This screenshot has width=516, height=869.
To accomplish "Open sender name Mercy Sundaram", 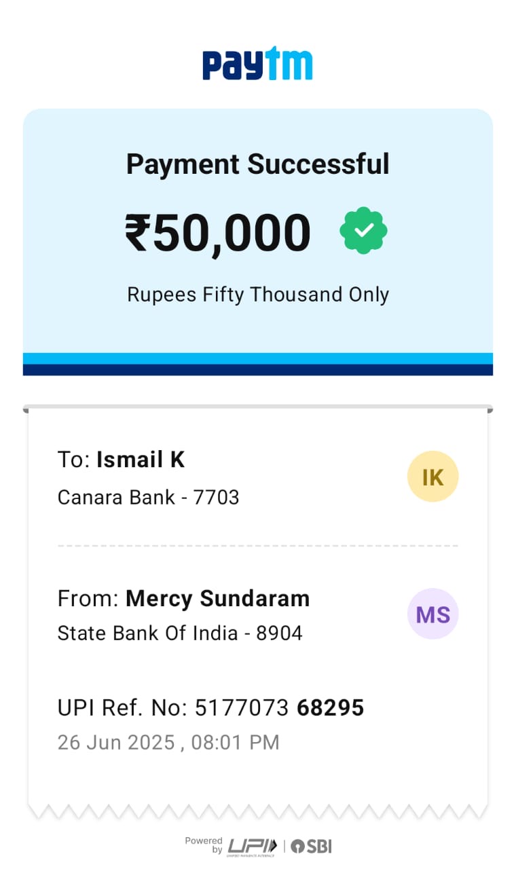I will pos(217,598).
